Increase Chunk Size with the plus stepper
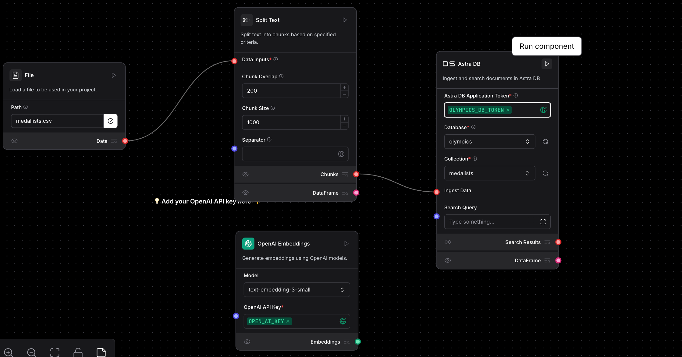The width and height of the screenshot is (682, 357). pyautogui.click(x=344, y=119)
